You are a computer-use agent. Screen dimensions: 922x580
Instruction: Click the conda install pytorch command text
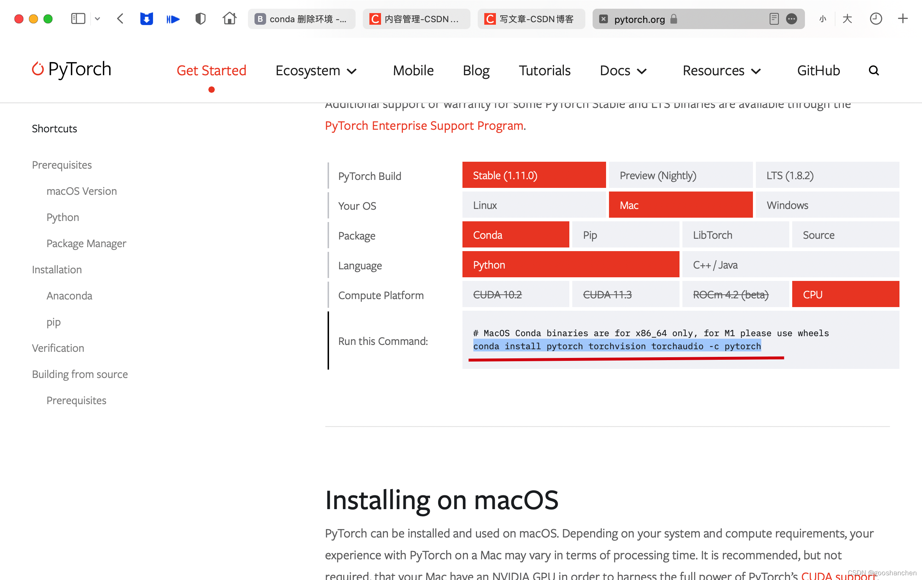[617, 346]
